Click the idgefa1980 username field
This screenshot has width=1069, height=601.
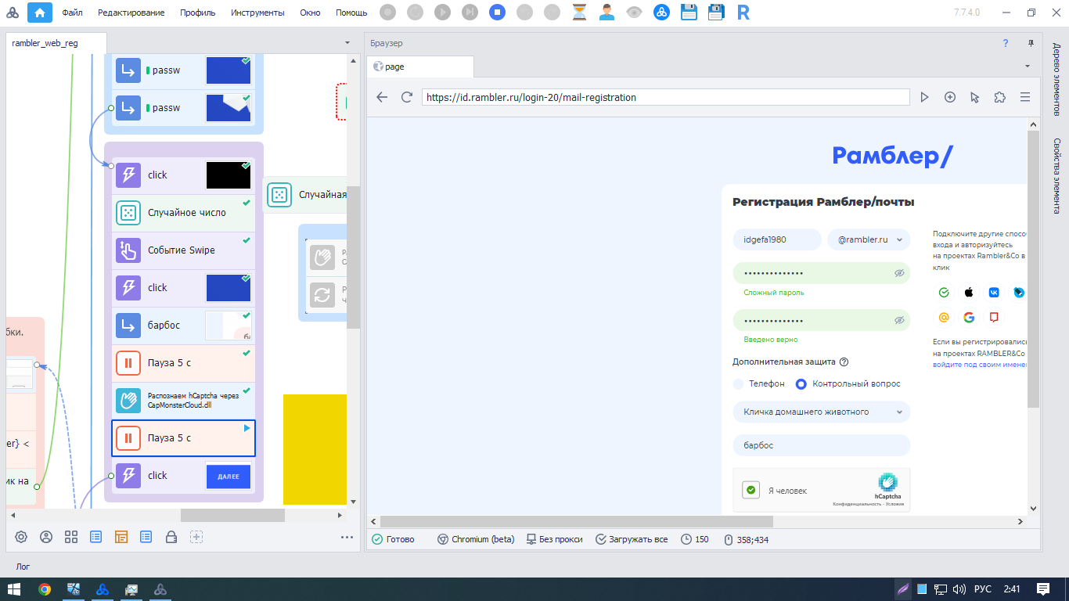pos(777,239)
